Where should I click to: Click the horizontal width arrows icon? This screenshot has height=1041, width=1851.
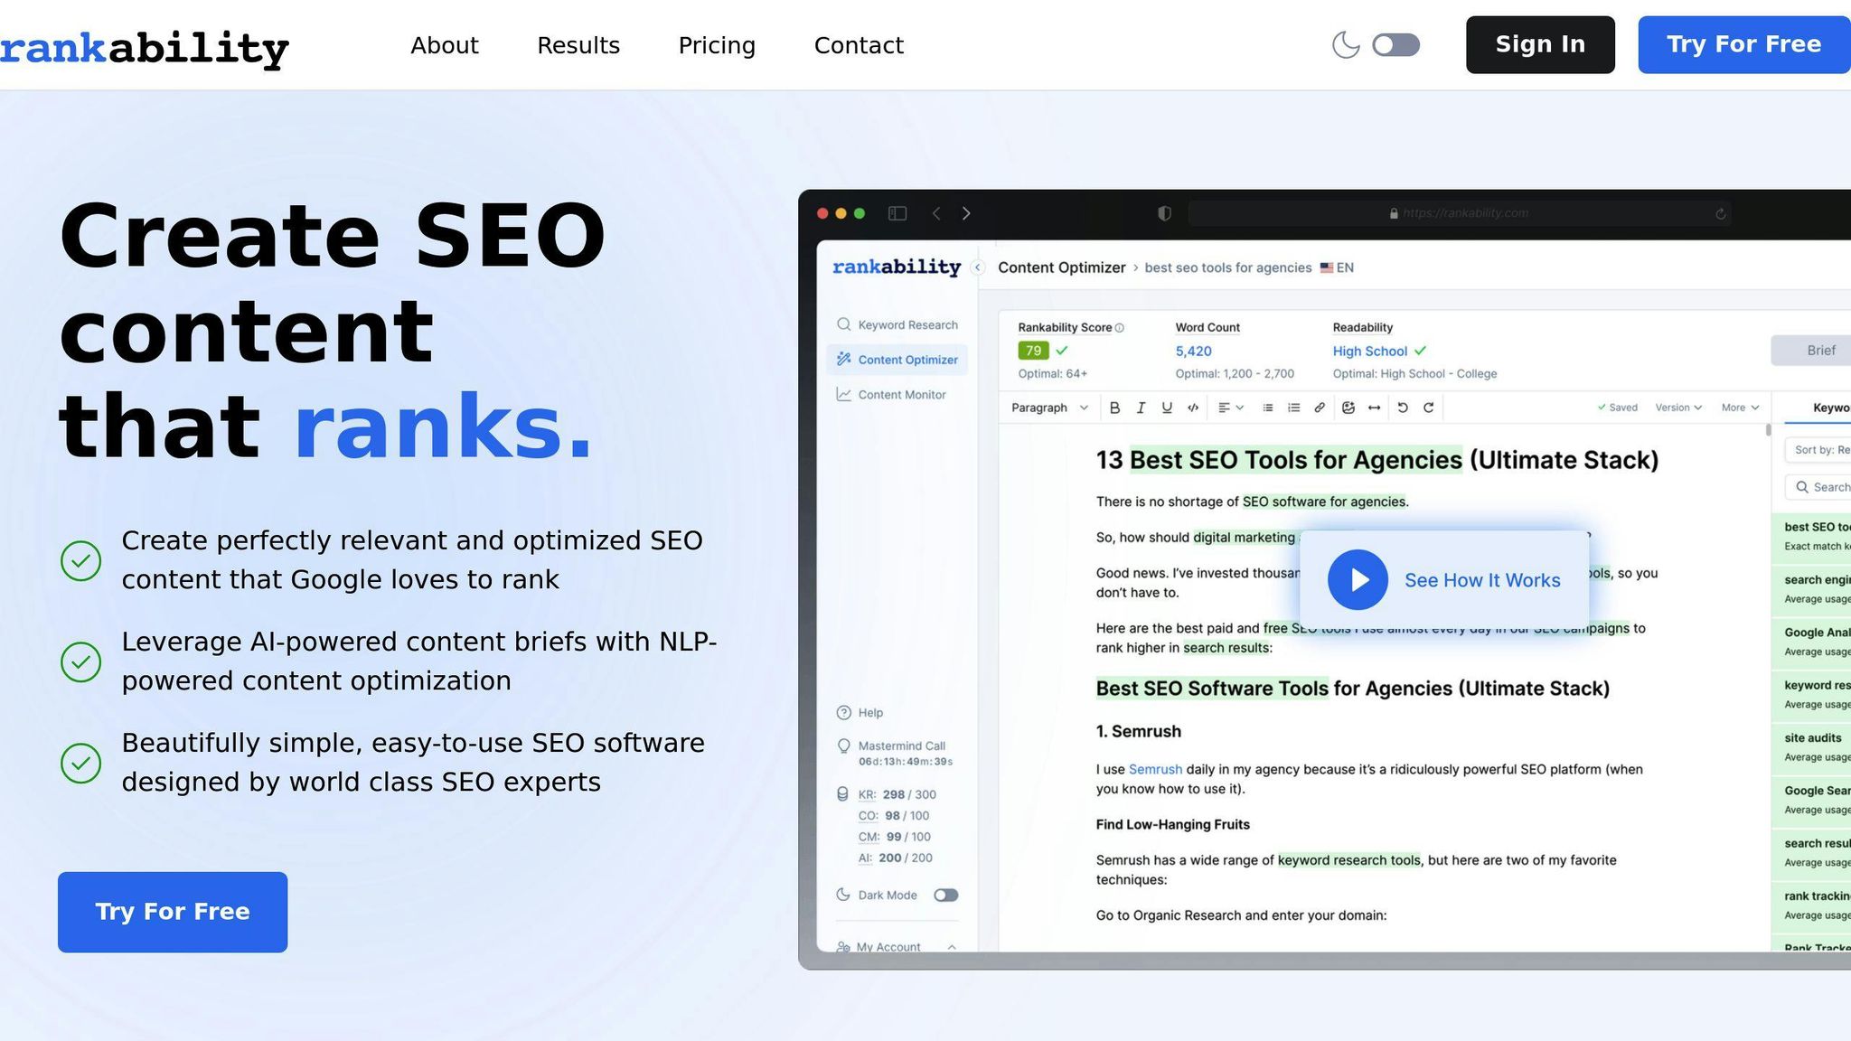(1375, 408)
